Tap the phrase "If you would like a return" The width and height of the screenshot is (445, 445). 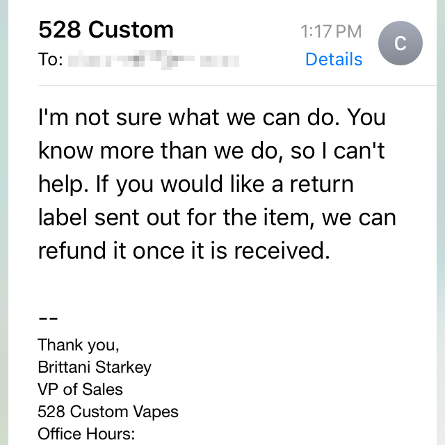(234, 184)
